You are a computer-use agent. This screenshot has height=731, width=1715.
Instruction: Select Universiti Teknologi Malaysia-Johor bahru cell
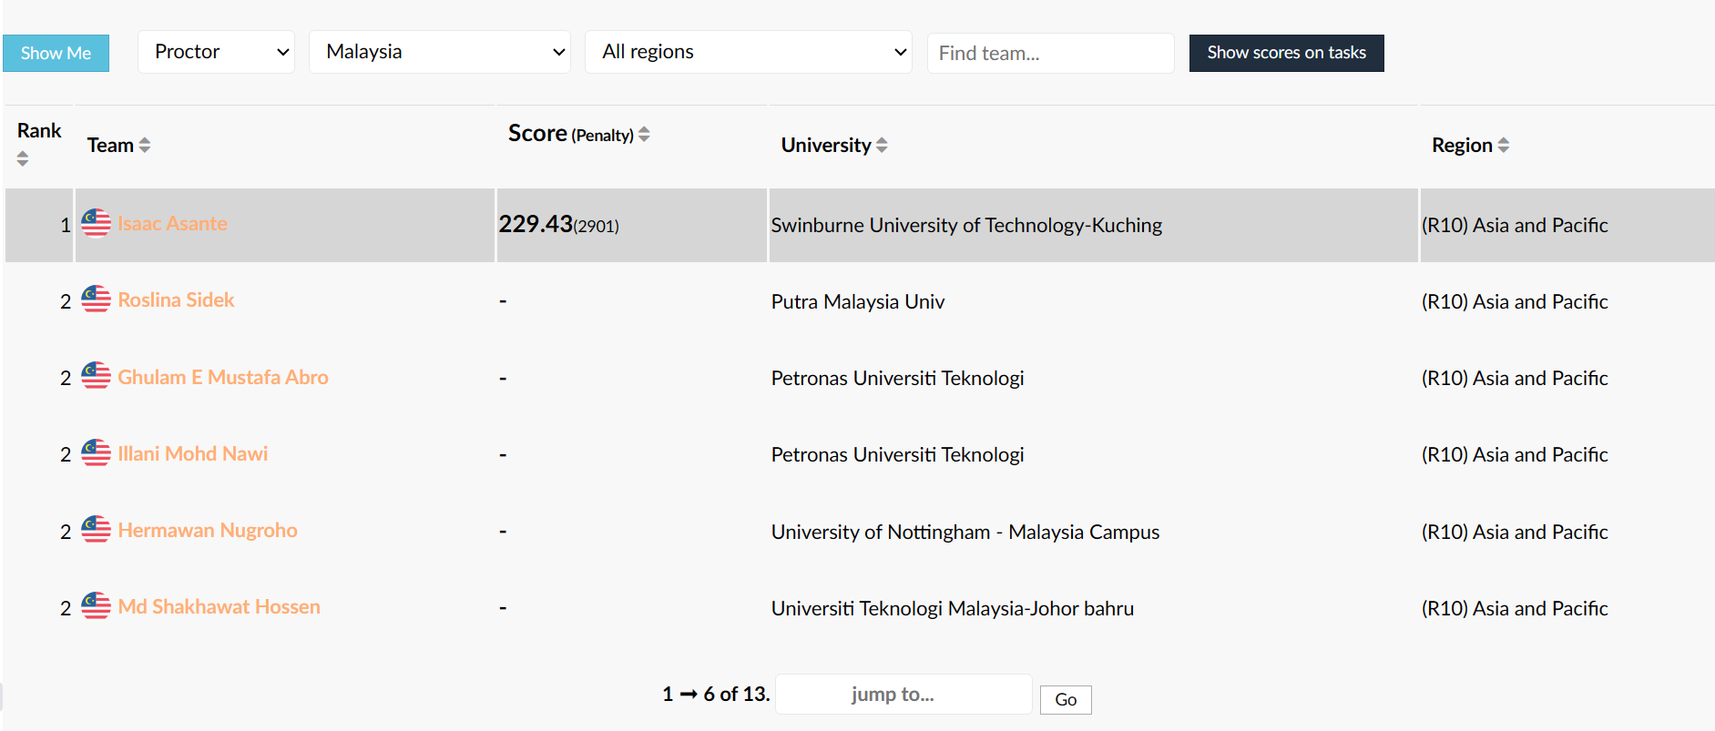[x=1093, y=608]
